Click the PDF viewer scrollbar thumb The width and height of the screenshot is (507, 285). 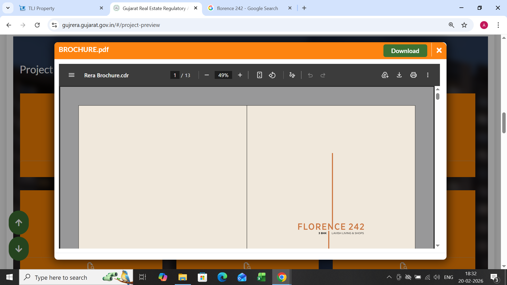pyautogui.click(x=438, y=97)
